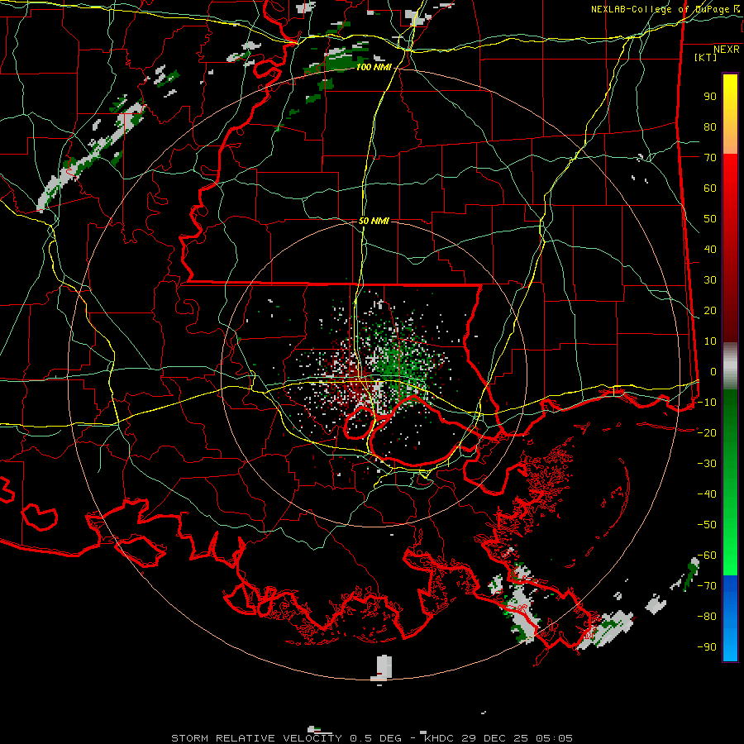Click the -30 value on velocity scale
This screenshot has height=744, width=744.
(x=707, y=464)
